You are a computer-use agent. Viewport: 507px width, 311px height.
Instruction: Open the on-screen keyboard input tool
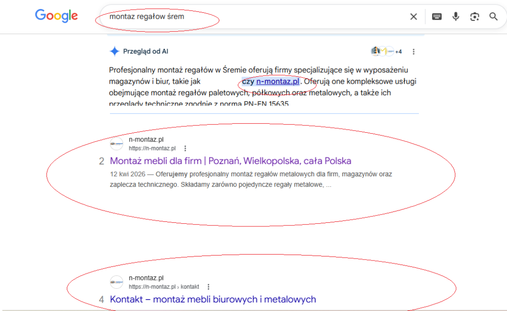pos(437,16)
